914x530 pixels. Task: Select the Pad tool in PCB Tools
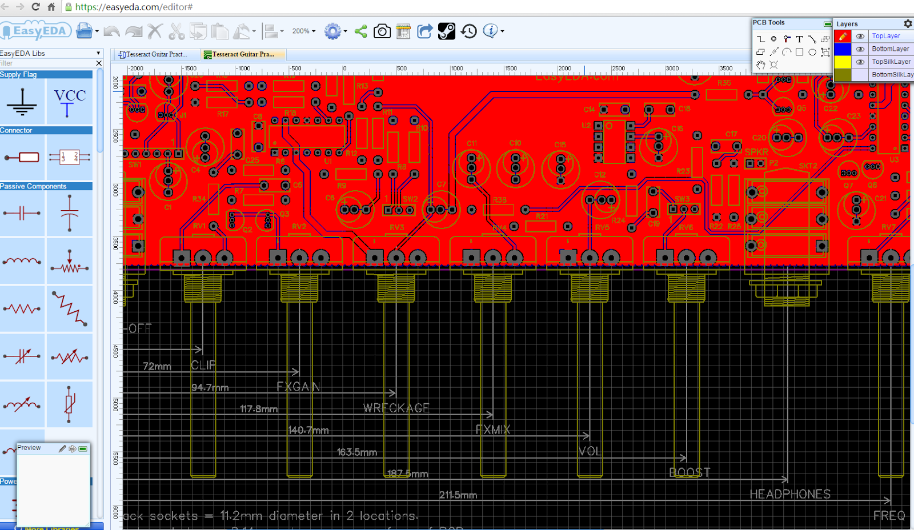click(x=774, y=39)
